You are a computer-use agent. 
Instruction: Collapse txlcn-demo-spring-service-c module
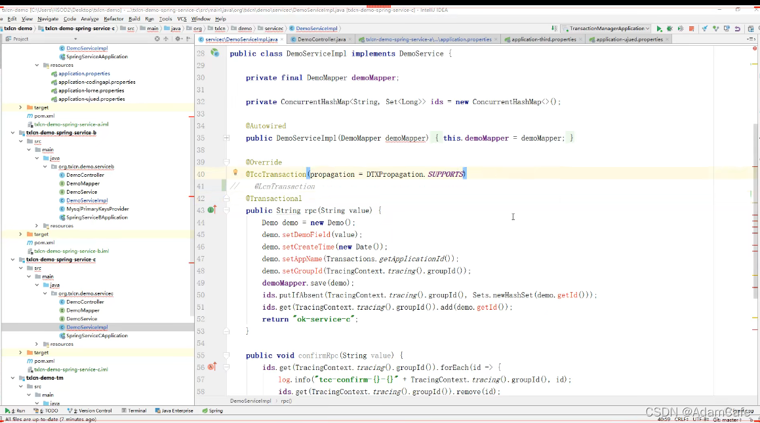pos(13,259)
